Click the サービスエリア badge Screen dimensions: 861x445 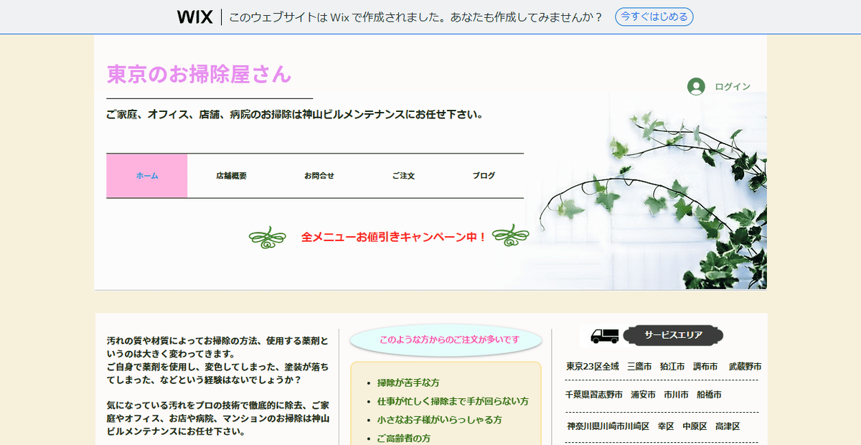click(x=673, y=335)
